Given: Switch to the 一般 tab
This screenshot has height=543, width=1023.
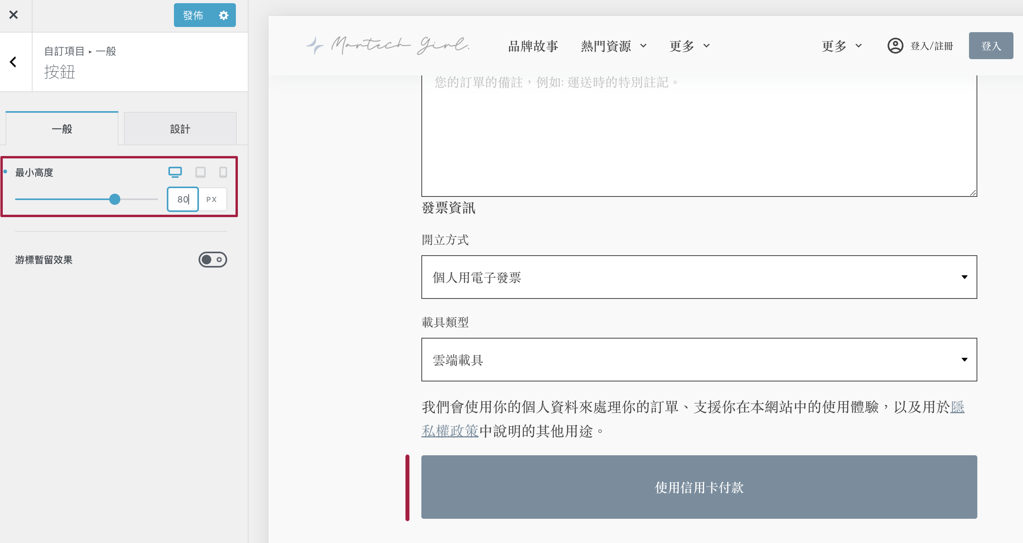Looking at the screenshot, I should 62,129.
